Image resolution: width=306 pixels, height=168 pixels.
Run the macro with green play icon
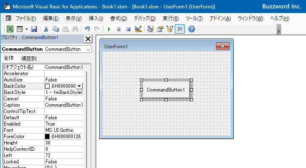pyautogui.click(x=109, y=29)
